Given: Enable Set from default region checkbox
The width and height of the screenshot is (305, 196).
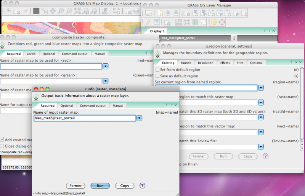Looking at the screenshot, I should coord(157,70).
